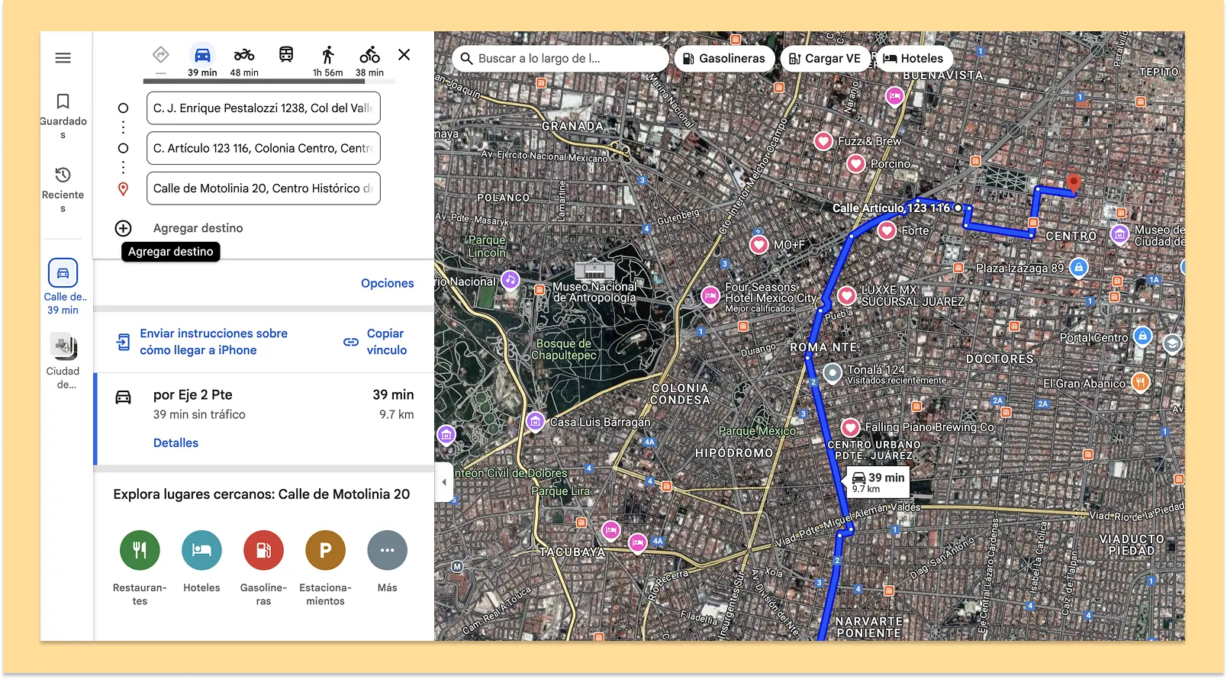The height and width of the screenshot is (679, 1227).
Task: Open the Ciudad de... sidebar thumbnail
Action: [x=63, y=362]
